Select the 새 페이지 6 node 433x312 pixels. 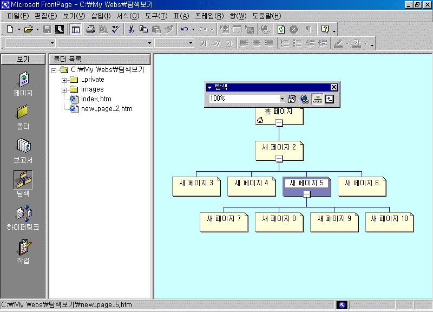[x=362, y=186]
